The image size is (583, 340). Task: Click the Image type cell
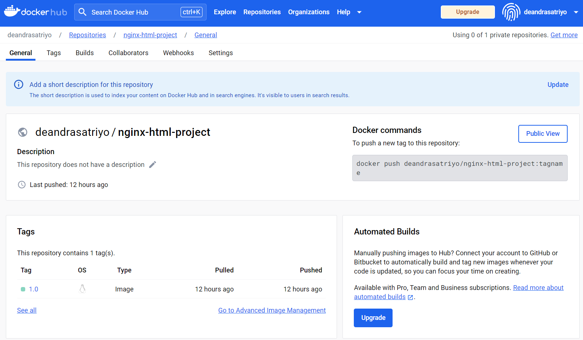coord(124,289)
